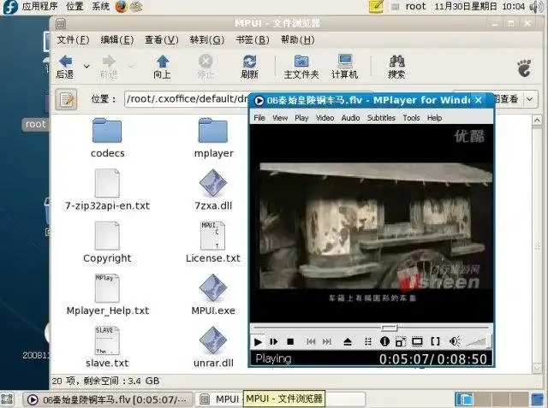The image size is (548, 408).
Task: Select the unrar.dll file
Action: coord(213,347)
